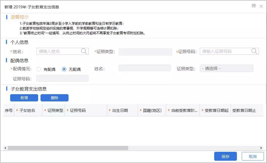The height and width of the screenshot is (163, 267).
Task: Click the 个人信息 section heading
Action: [x=19, y=42]
